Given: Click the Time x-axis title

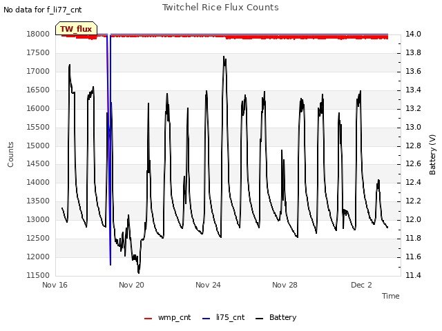Looking at the screenshot, I should pos(390,296).
